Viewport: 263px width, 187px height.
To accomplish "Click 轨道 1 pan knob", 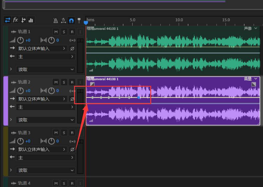I will 51,40.
